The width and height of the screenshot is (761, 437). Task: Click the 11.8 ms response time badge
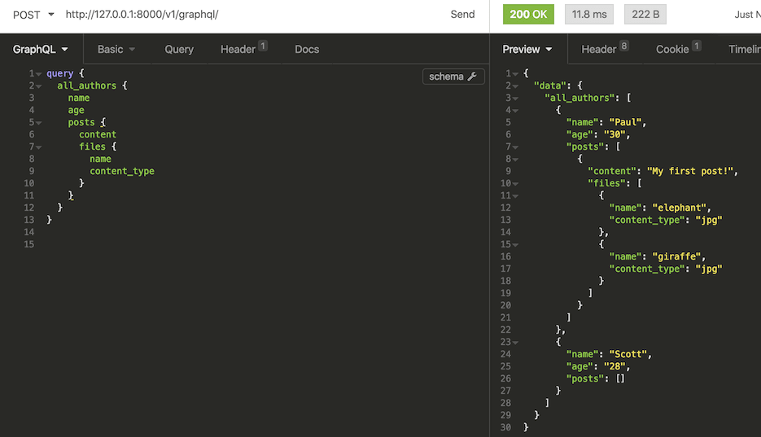tap(589, 15)
